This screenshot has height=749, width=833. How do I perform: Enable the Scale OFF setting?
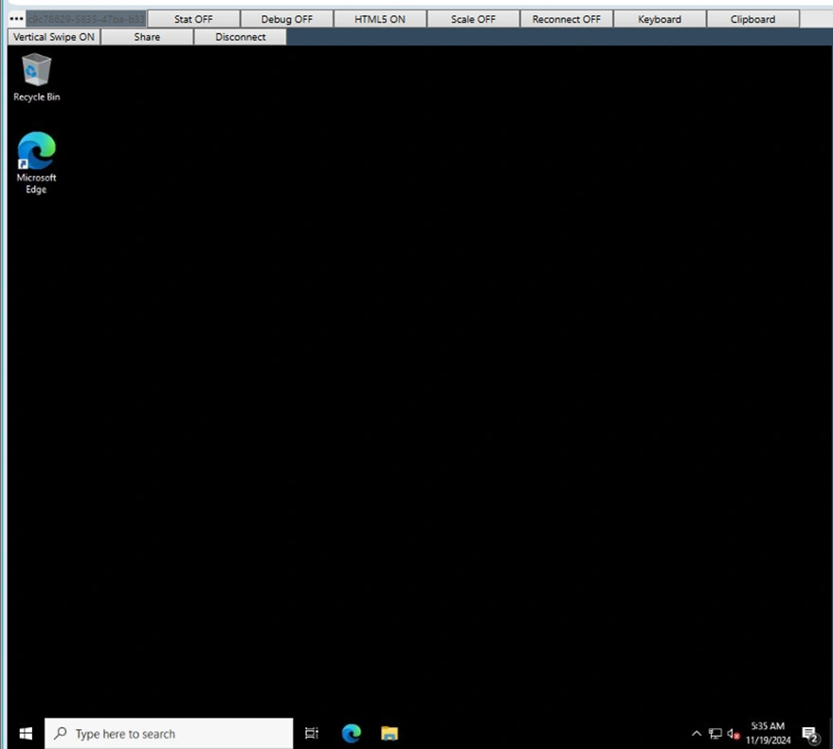click(473, 19)
